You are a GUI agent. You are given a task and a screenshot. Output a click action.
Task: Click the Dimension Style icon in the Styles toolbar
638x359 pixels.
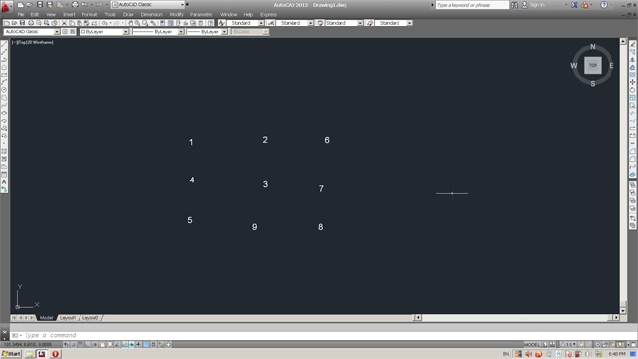pyautogui.click(x=271, y=23)
